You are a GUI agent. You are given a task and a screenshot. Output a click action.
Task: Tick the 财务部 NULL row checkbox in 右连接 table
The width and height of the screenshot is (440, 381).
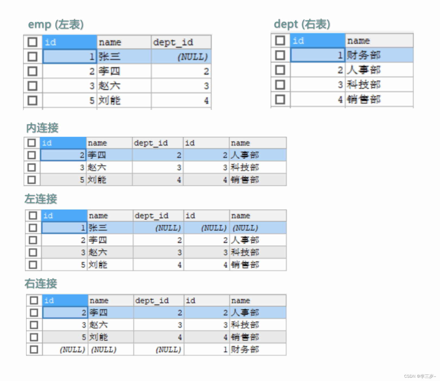click(34, 350)
